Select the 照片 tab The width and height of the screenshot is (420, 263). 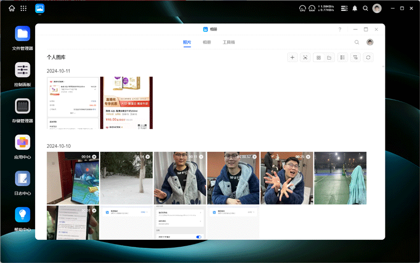pyautogui.click(x=187, y=42)
